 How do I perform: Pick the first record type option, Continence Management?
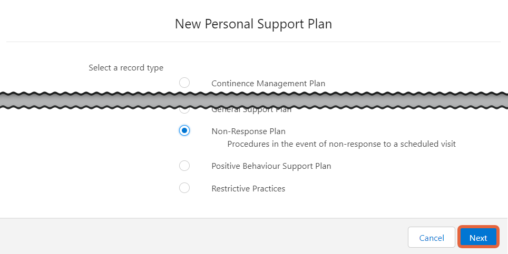coord(184,83)
